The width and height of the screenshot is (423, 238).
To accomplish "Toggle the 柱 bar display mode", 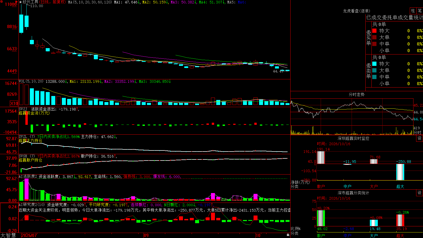I will (x=413, y=11).
